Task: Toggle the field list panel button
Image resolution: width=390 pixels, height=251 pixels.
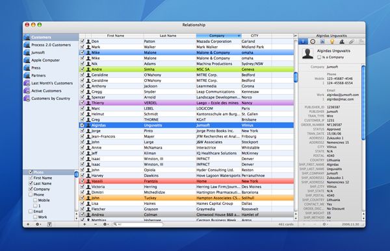Action: [x=49, y=224]
